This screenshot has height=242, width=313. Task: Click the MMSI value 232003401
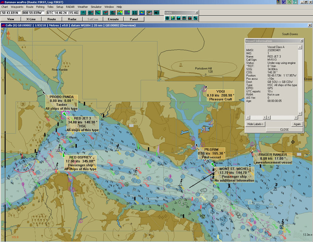pos(274,50)
